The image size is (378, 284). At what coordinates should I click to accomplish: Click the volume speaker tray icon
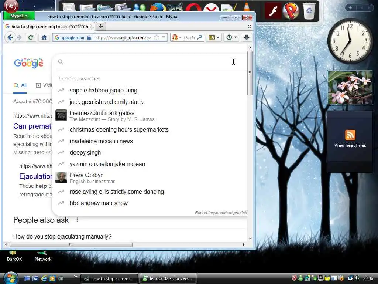(358, 278)
